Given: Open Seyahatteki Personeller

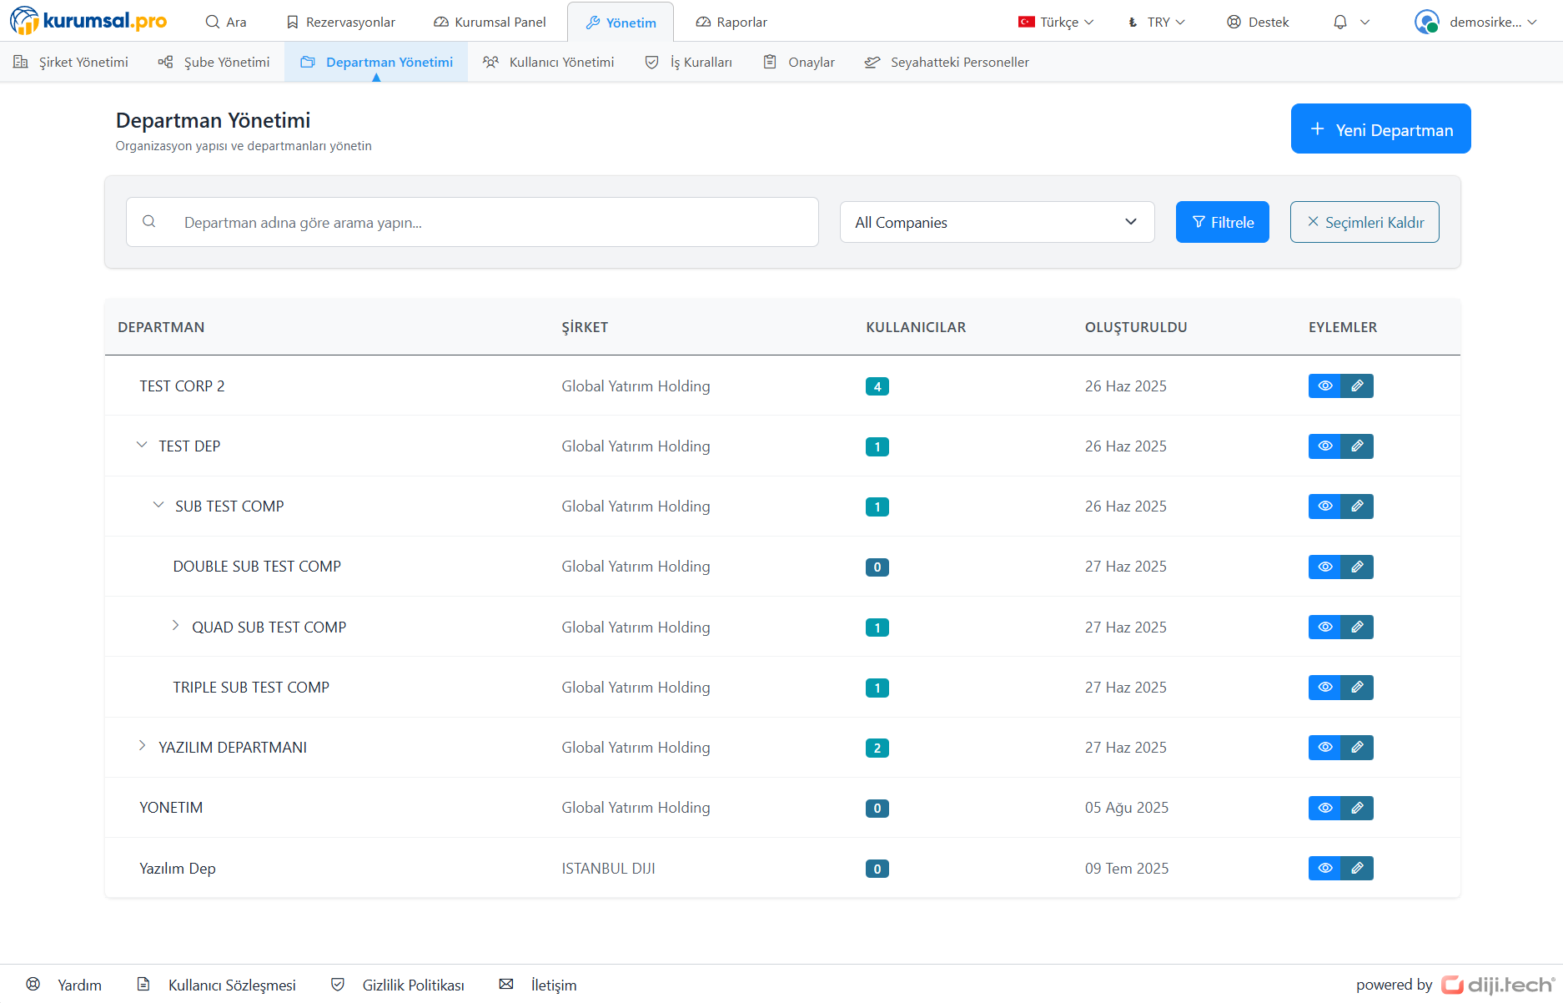Looking at the screenshot, I should pyautogui.click(x=947, y=62).
